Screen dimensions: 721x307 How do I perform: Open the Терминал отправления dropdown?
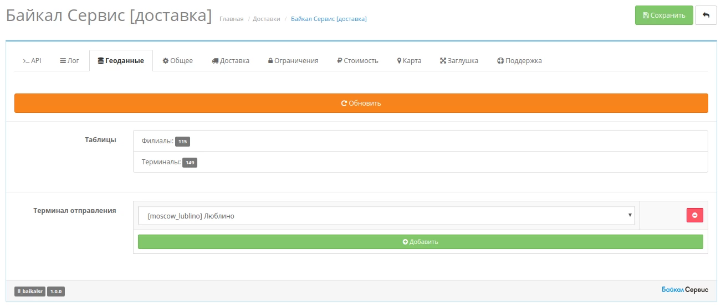click(x=386, y=216)
